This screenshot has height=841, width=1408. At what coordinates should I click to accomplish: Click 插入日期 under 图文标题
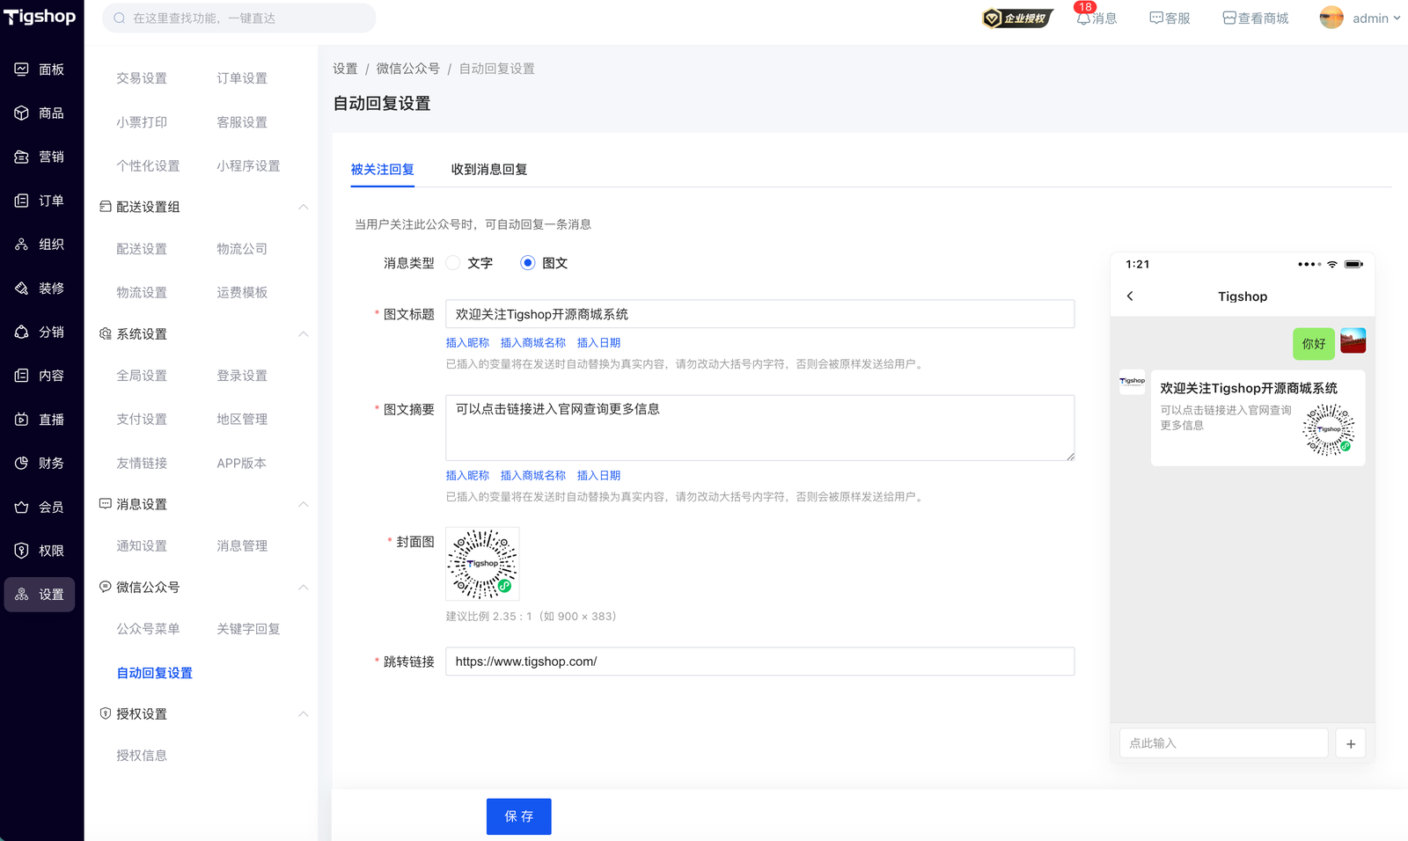click(598, 343)
